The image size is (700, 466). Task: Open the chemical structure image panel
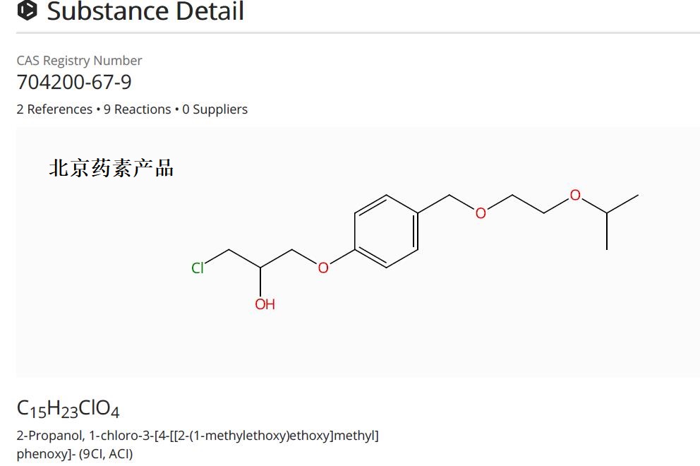[358, 251]
